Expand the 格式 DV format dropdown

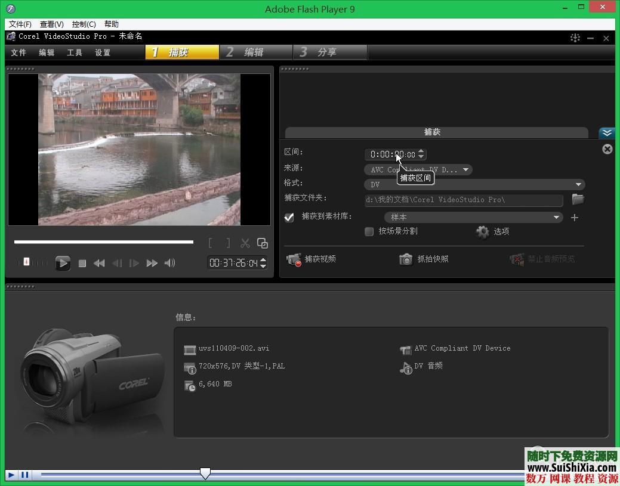pos(578,184)
